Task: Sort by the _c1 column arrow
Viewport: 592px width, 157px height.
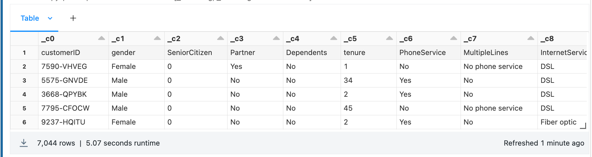Action: tap(157, 38)
